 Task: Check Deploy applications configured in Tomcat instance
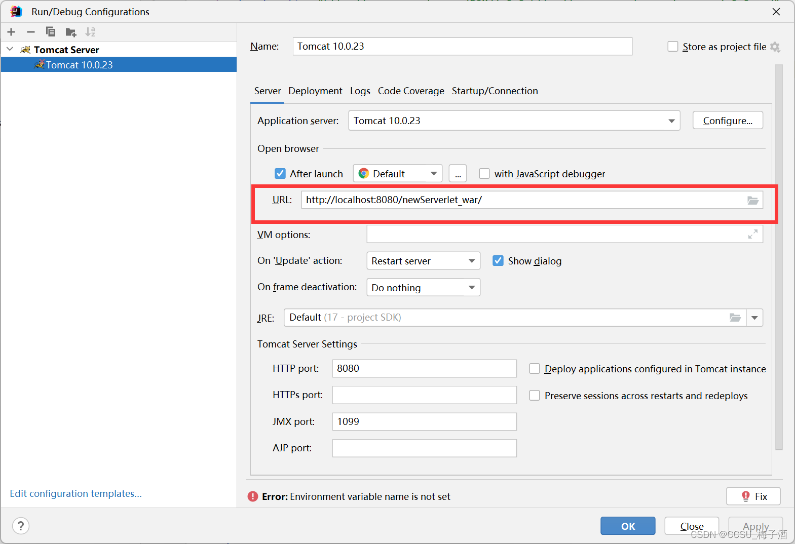click(535, 369)
